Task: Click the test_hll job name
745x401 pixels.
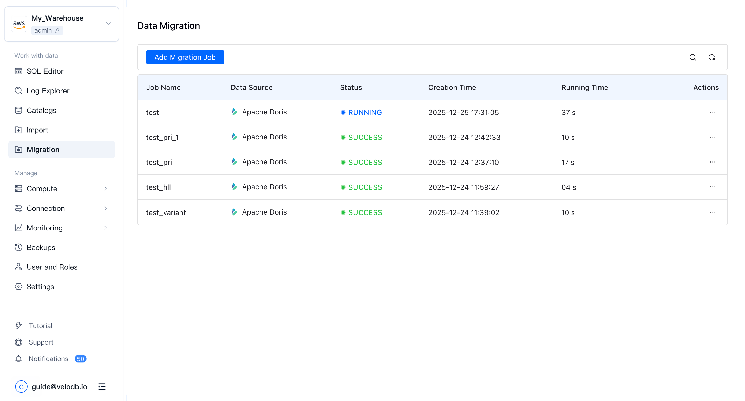Action: point(159,187)
